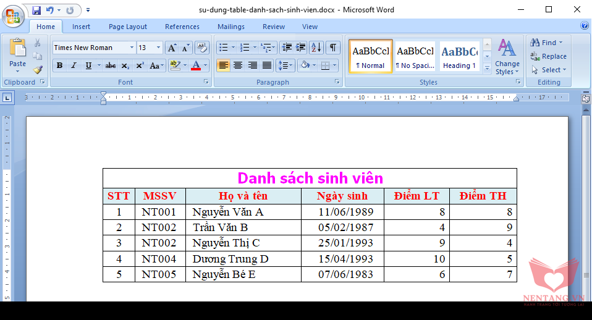Click the Format Painter brush icon
The height and width of the screenshot is (320, 592).
click(38, 69)
